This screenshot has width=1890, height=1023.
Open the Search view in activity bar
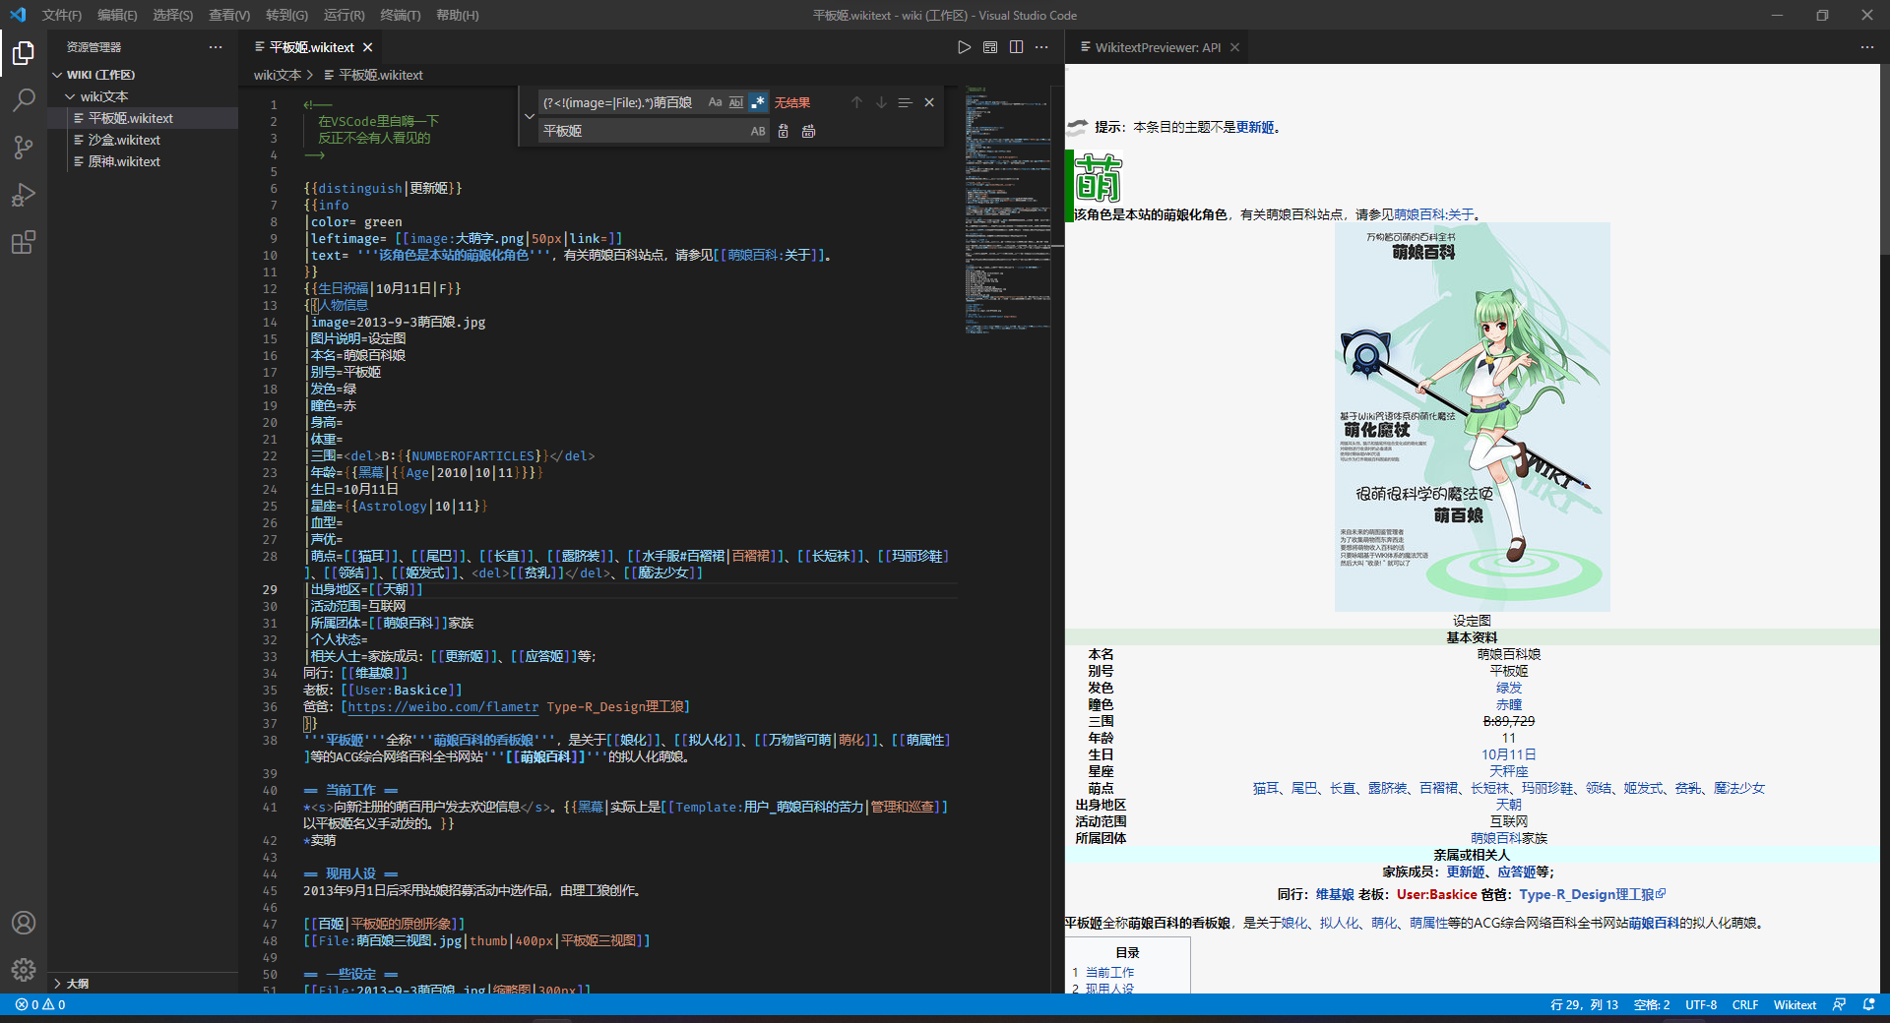click(x=24, y=99)
